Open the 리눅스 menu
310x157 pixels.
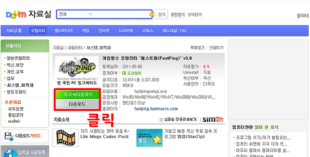[x=148, y=30]
